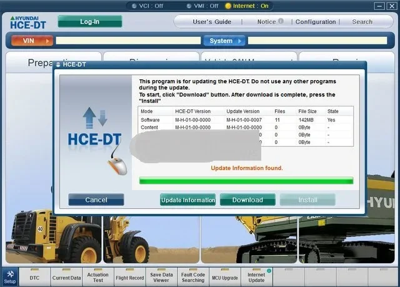
Task: Open the MCU Upgrade toolbar item
Action: point(225,278)
